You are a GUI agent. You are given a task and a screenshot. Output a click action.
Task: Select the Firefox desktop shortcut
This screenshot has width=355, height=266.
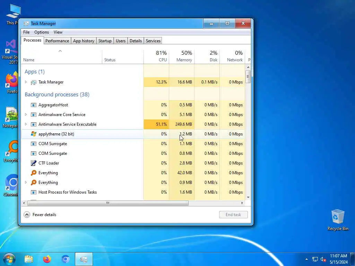[x=11, y=82]
